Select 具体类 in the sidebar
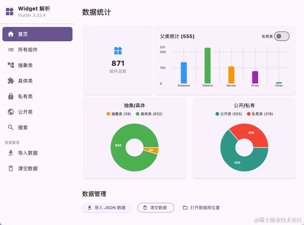This screenshot has width=304, height=225. pyautogui.click(x=37, y=81)
